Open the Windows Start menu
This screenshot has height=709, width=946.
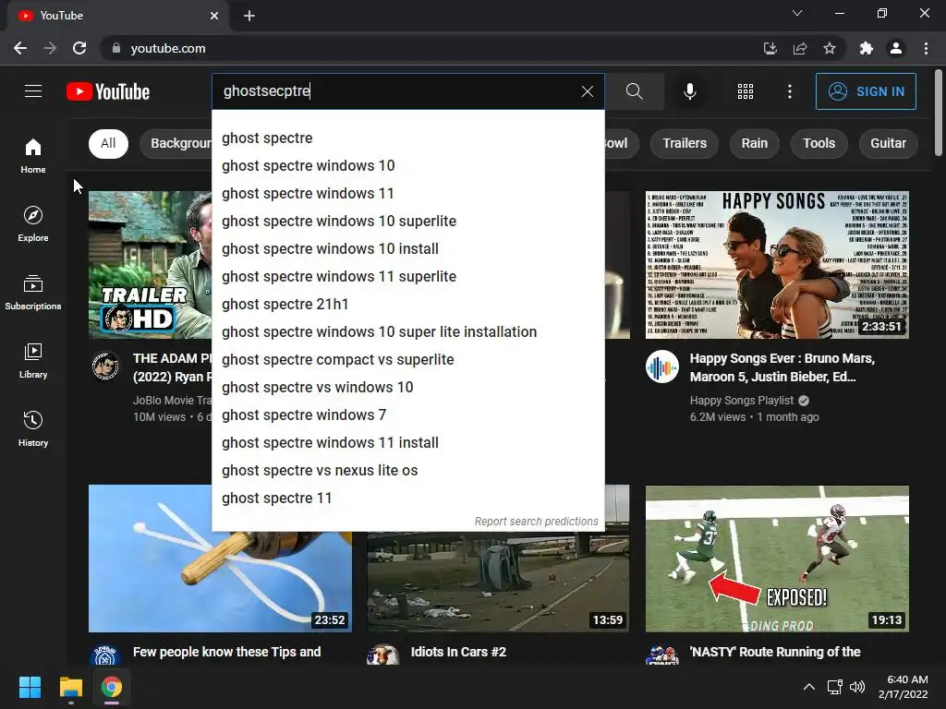coord(30,687)
